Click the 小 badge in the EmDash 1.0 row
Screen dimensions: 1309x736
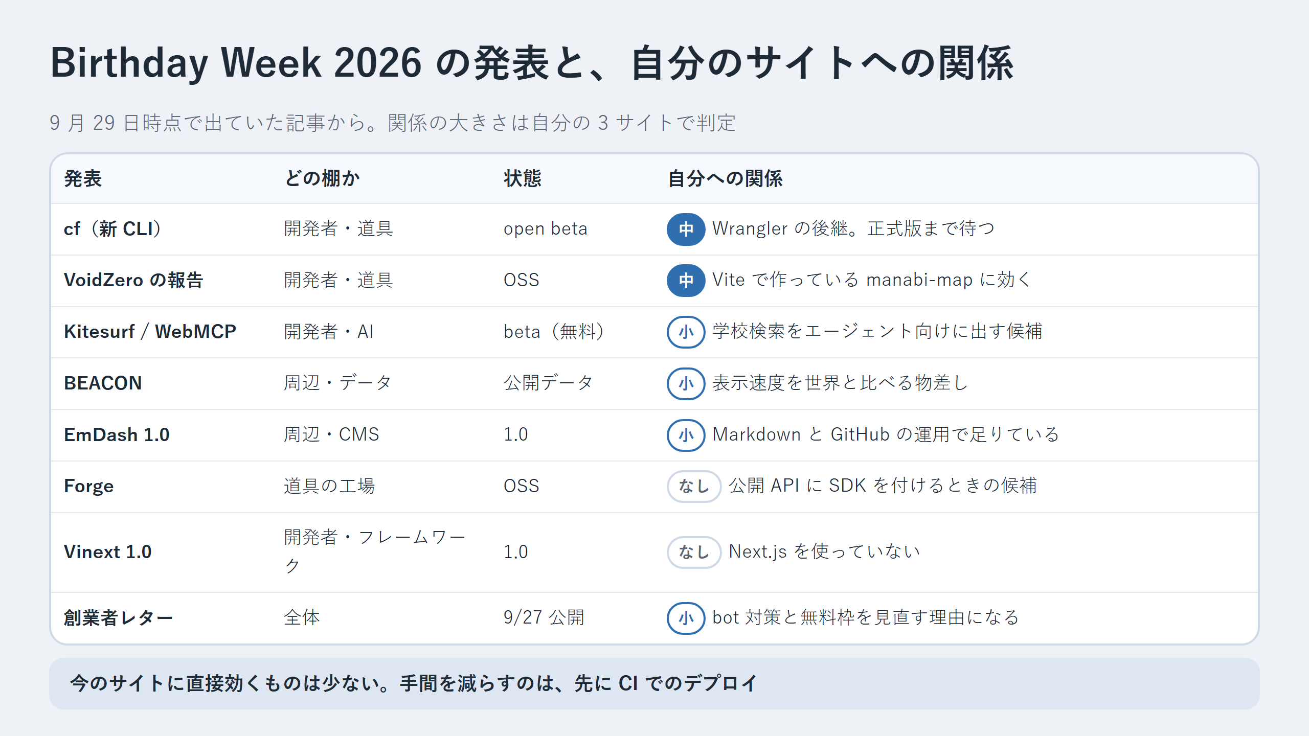pyautogui.click(x=686, y=435)
